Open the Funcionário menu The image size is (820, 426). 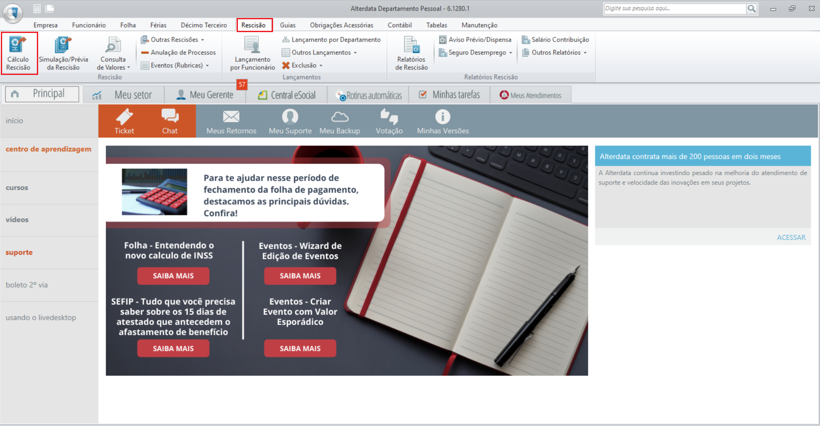(x=89, y=25)
